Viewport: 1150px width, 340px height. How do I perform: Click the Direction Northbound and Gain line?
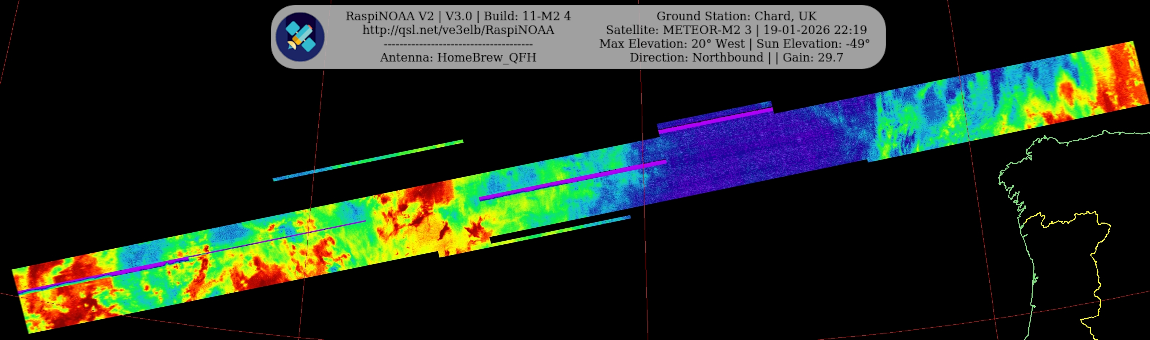[736, 58]
